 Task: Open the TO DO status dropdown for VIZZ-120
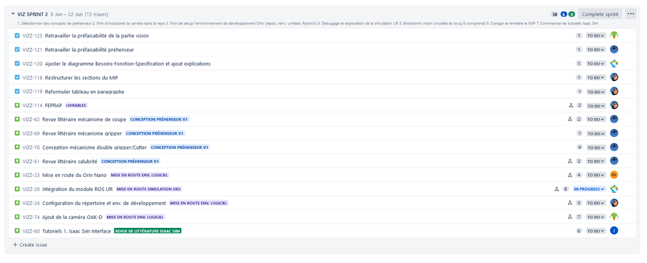point(596,63)
